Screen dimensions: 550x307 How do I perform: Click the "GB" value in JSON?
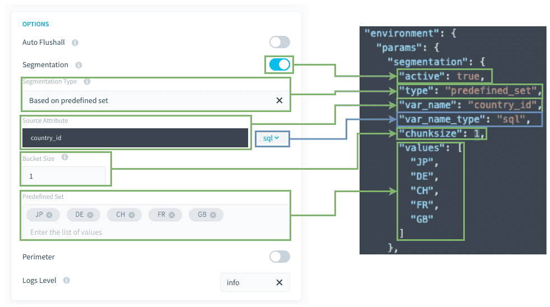422,219
